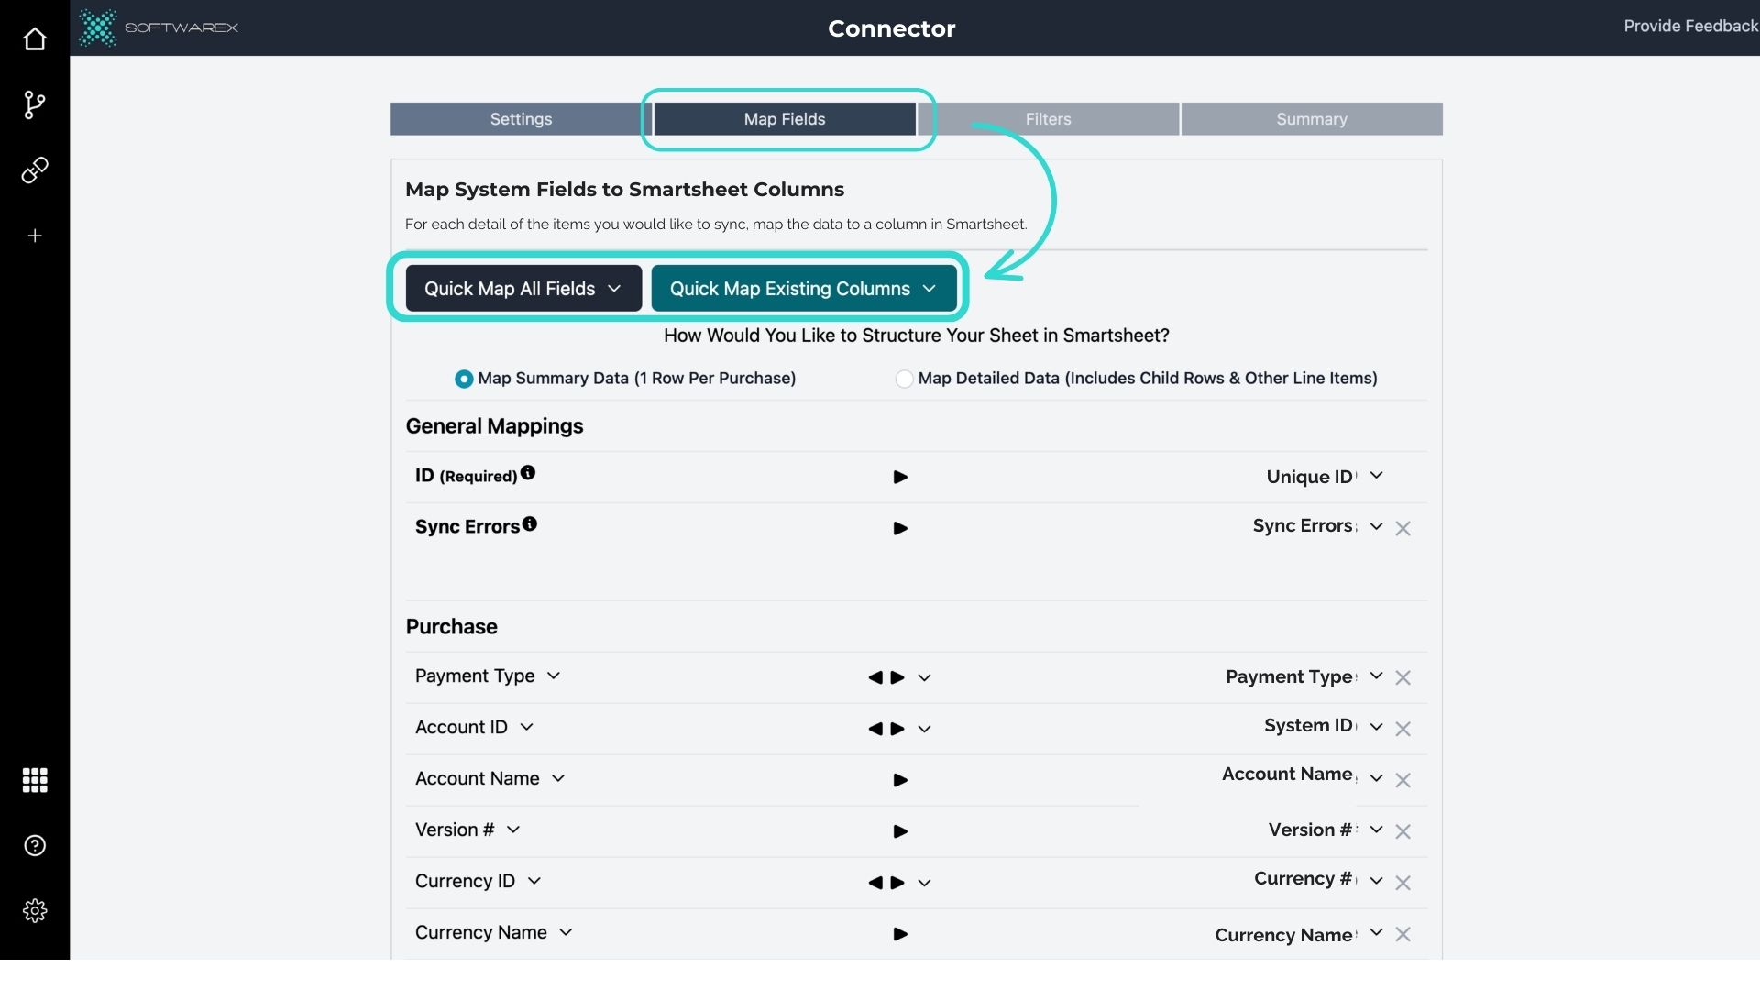Click the help/question mark icon in sidebar
This screenshot has width=1760, height=990.
(35, 846)
